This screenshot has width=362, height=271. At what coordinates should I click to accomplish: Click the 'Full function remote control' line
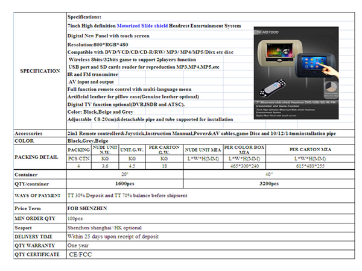point(129,89)
